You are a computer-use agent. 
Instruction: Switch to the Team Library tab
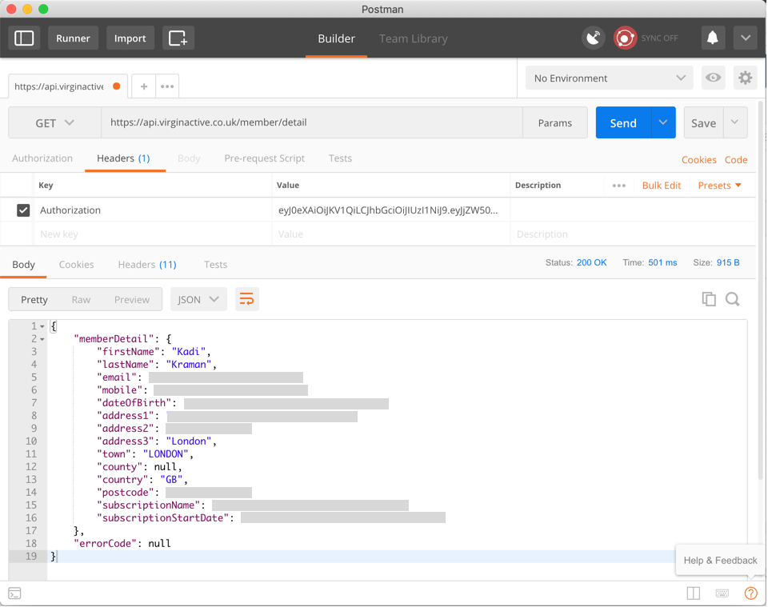coord(413,38)
